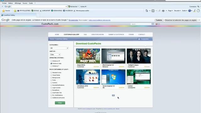Enable the Backgrounds checkbox
Viewport: 201px width, 113px height.
pos(51,78)
